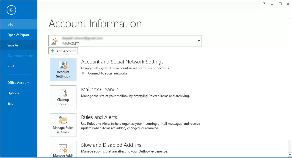292x158 pixels.
Task: Open the Cleanup Tools dropdown button
Action: [x=63, y=97]
